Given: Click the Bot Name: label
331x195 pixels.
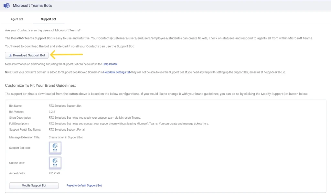Looking at the screenshot, I should pyautogui.click(x=16, y=106).
